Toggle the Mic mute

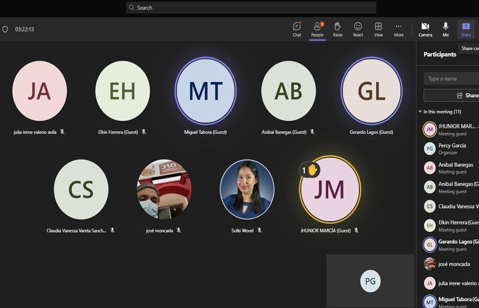pyautogui.click(x=445, y=29)
